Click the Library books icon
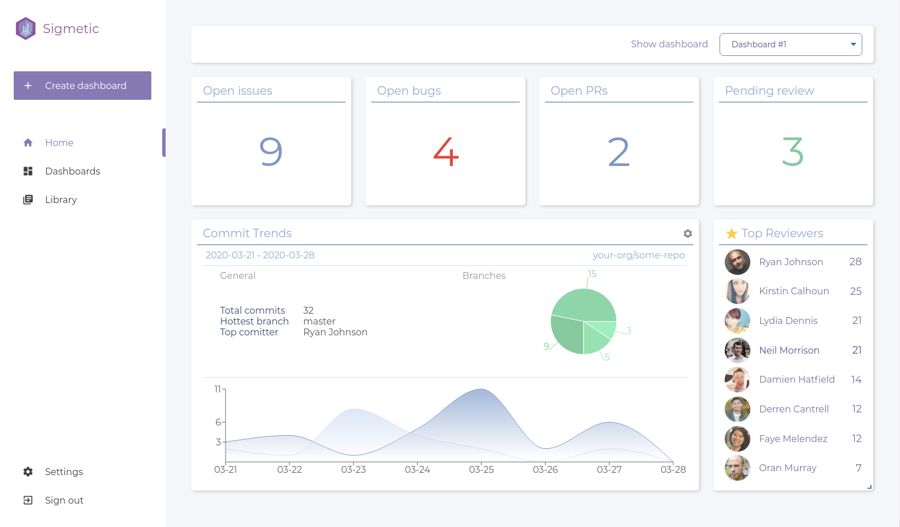The height and width of the screenshot is (527, 900). [28, 200]
